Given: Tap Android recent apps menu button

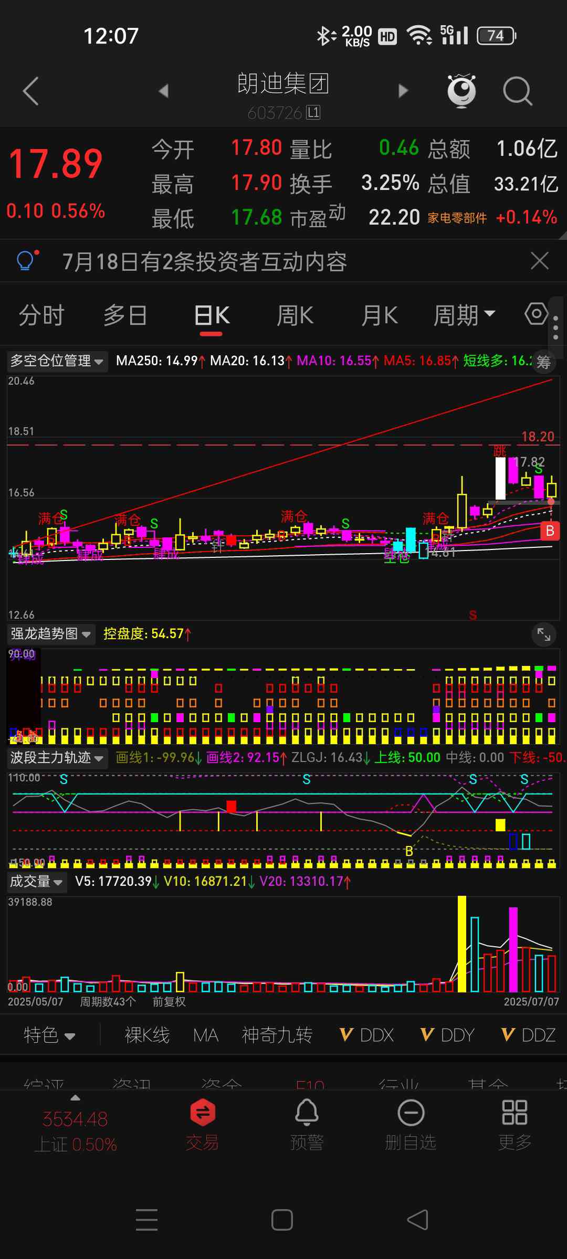Looking at the screenshot, I should (x=146, y=1220).
